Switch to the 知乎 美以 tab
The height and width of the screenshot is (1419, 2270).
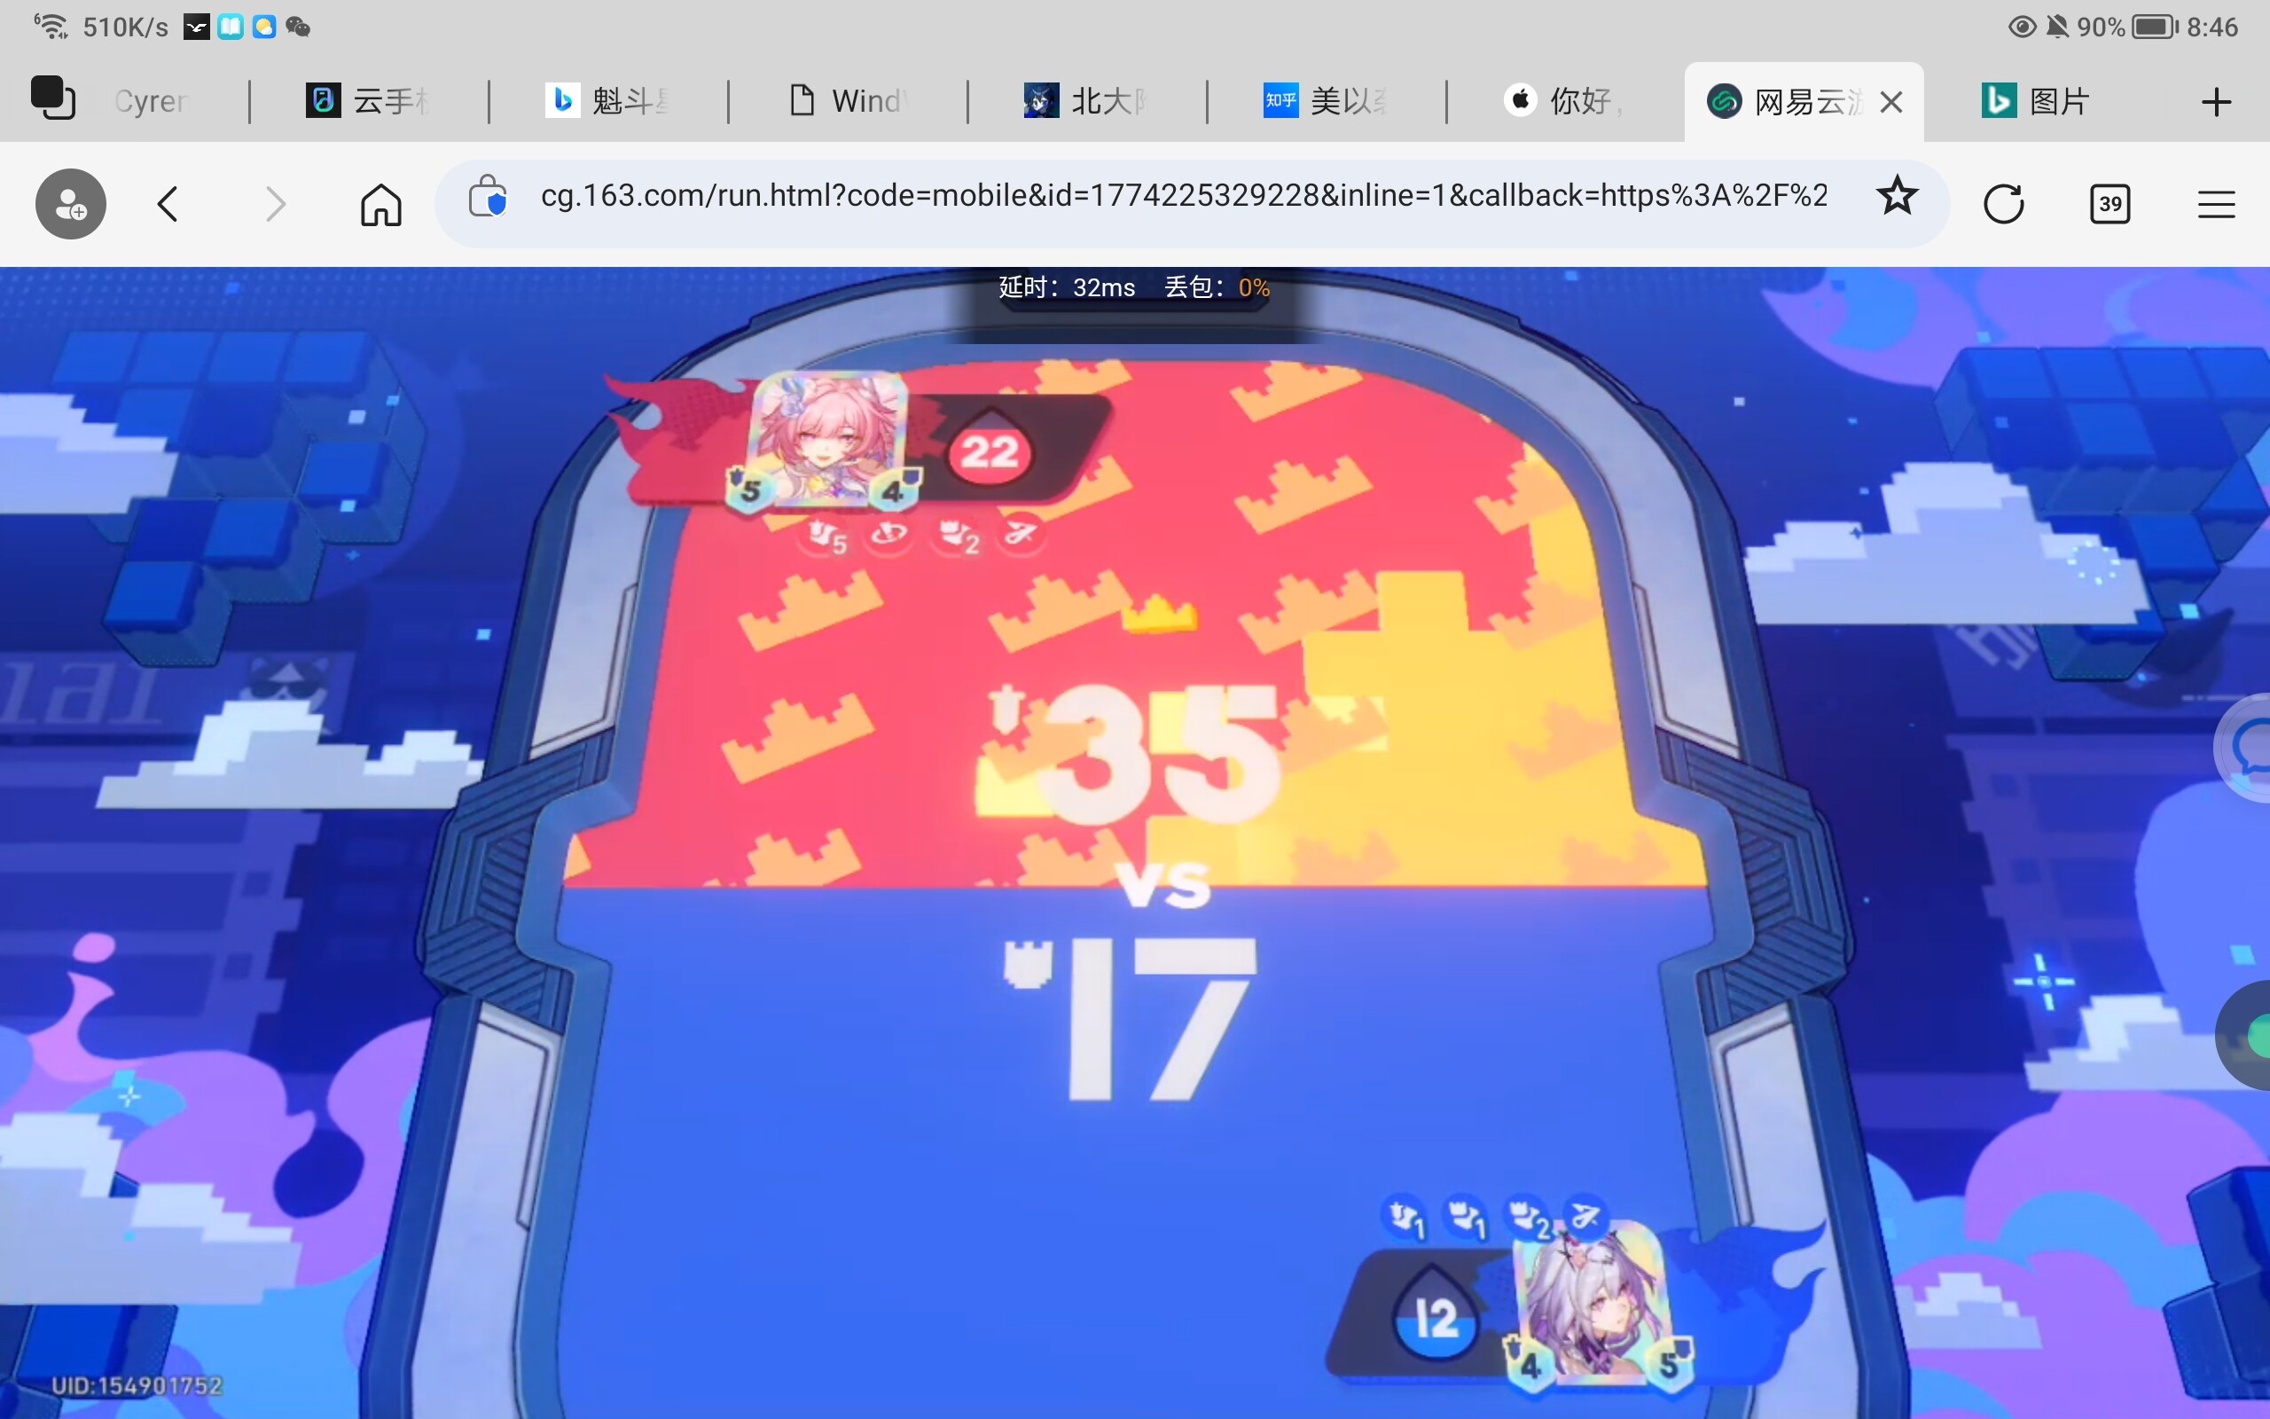tap(1325, 100)
